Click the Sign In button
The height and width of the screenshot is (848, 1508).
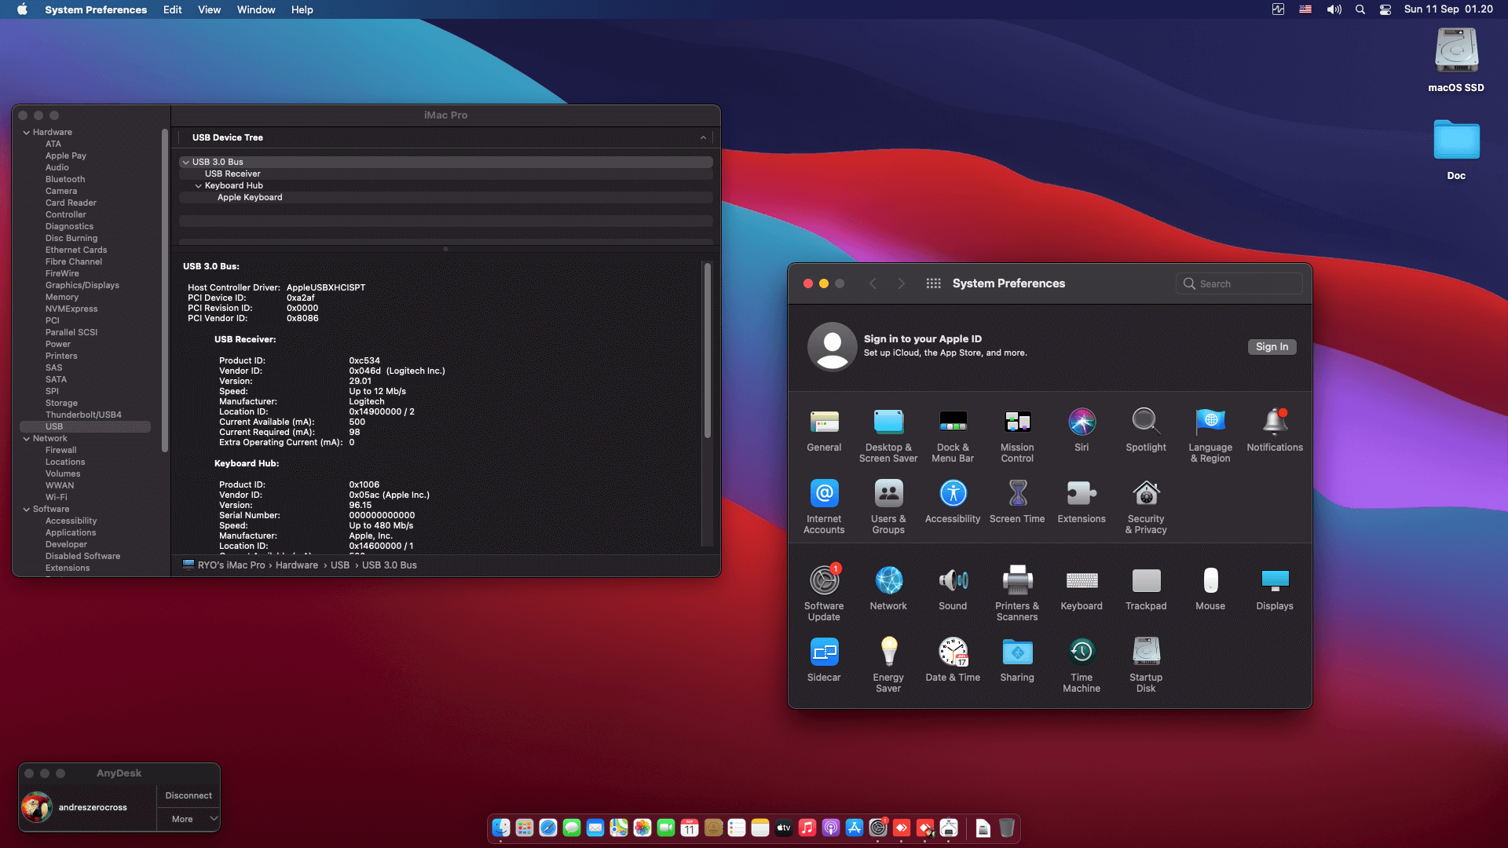[1271, 347]
